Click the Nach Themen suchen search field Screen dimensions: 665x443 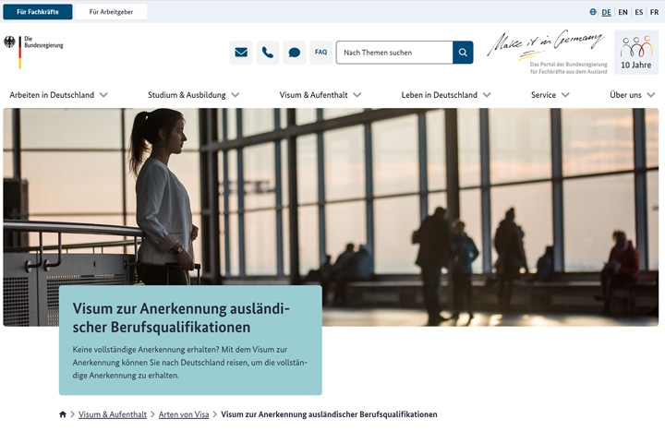394,53
